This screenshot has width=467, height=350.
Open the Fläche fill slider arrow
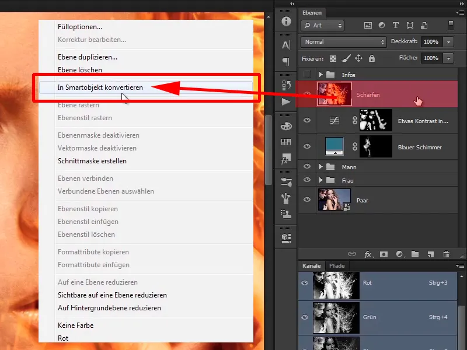448,58
